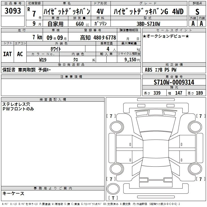Image resolution: width=207 pixels, height=207 pixels.
Task: Select the 最大積載量 header
Action: [129, 43]
